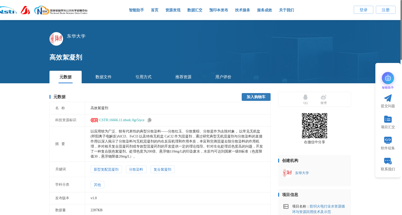Click version value v1.0
Screen dimensions: 402x215
[x=94, y=198]
